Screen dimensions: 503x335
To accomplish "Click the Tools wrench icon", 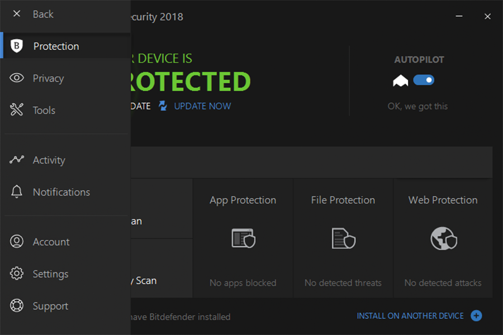I will point(17,109).
